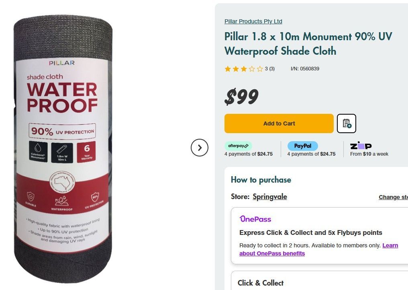Click the Afterpay logo
The image size is (408, 290).
click(x=238, y=146)
